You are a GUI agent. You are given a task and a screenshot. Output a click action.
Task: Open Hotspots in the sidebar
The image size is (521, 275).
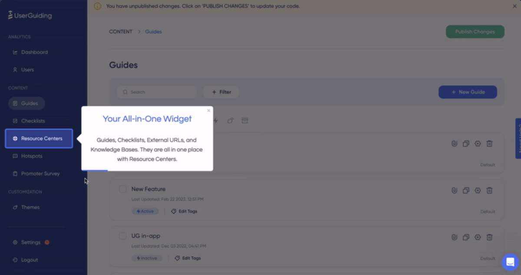27,156
